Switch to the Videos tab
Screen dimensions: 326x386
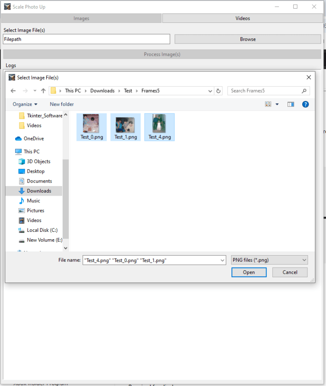point(242,18)
